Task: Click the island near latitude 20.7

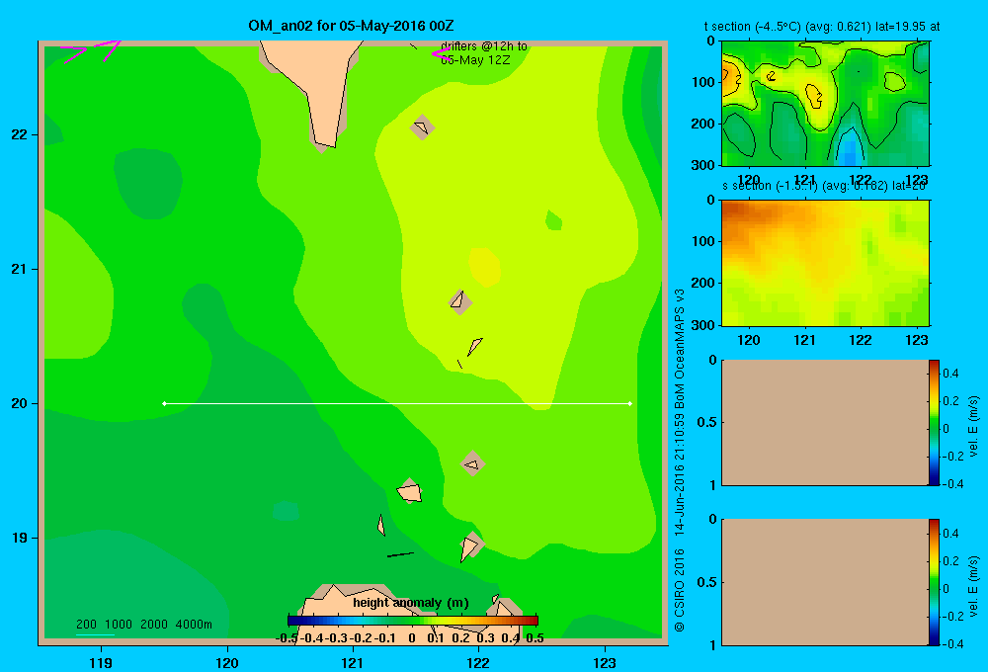Action: 460,302
